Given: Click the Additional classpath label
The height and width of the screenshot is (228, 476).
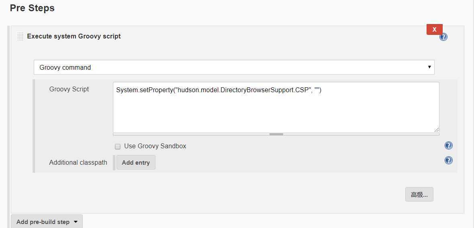Looking at the screenshot, I should pyautogui.click(x=78, y=163).
